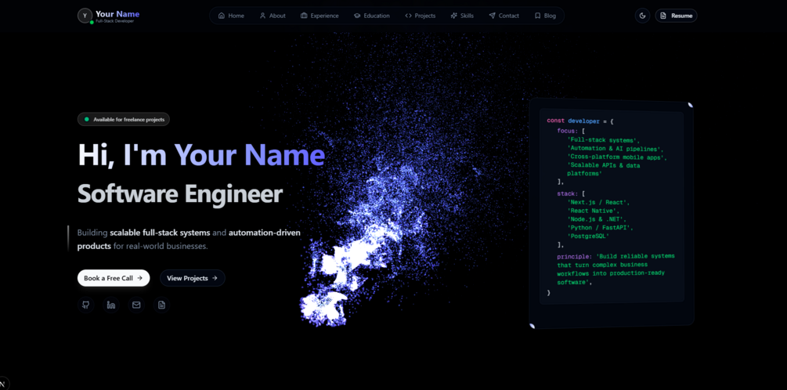Click the 'Full-stack systems' code line
This screenshot has width=787, height=390.
603,140
